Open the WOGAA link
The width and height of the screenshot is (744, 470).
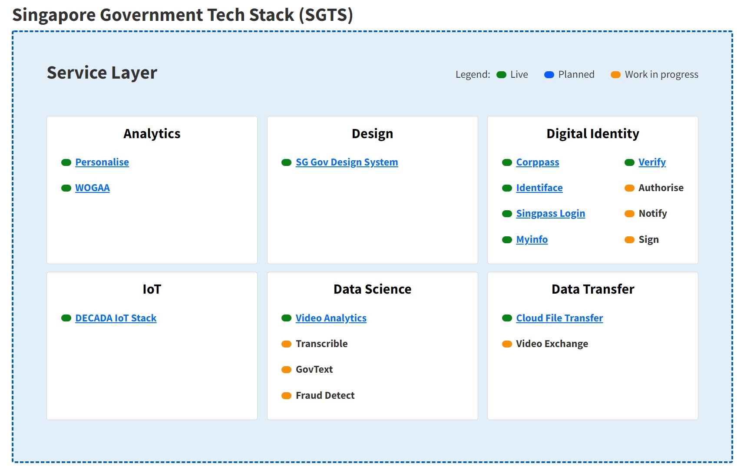pos(93,188)
